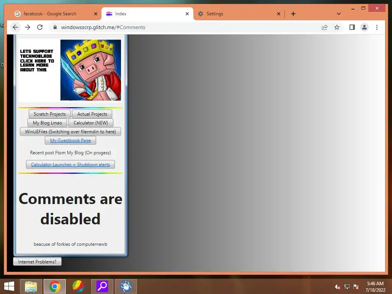The width and height of the screenshot is (392, 294).
Task: Bookmark this page with the star icon
Action: (x=337, y=27)
